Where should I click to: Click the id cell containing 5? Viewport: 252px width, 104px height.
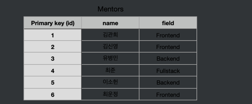(x=53, y=82)
